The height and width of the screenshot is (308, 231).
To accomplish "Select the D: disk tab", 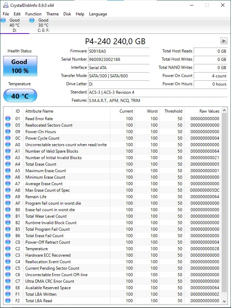I will pos(14,25).
